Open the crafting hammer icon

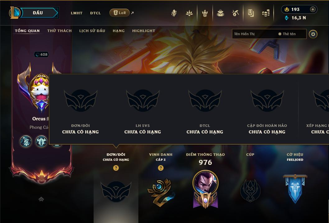[x=235, y=13]
